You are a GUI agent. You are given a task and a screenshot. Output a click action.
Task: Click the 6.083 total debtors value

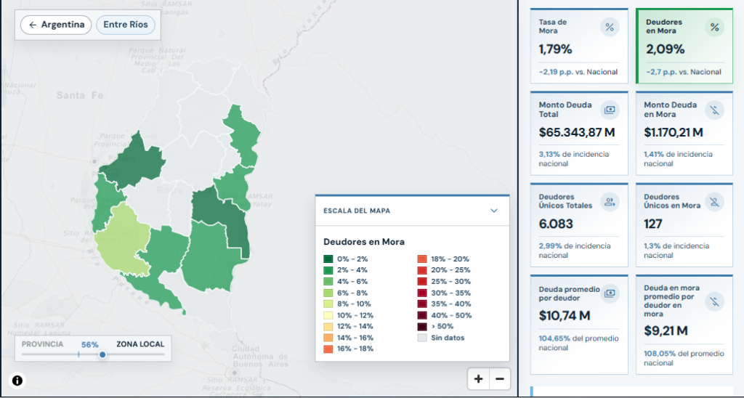[556, 224]
